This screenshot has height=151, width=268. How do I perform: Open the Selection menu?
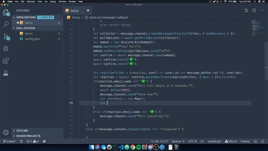click(31, 2)
